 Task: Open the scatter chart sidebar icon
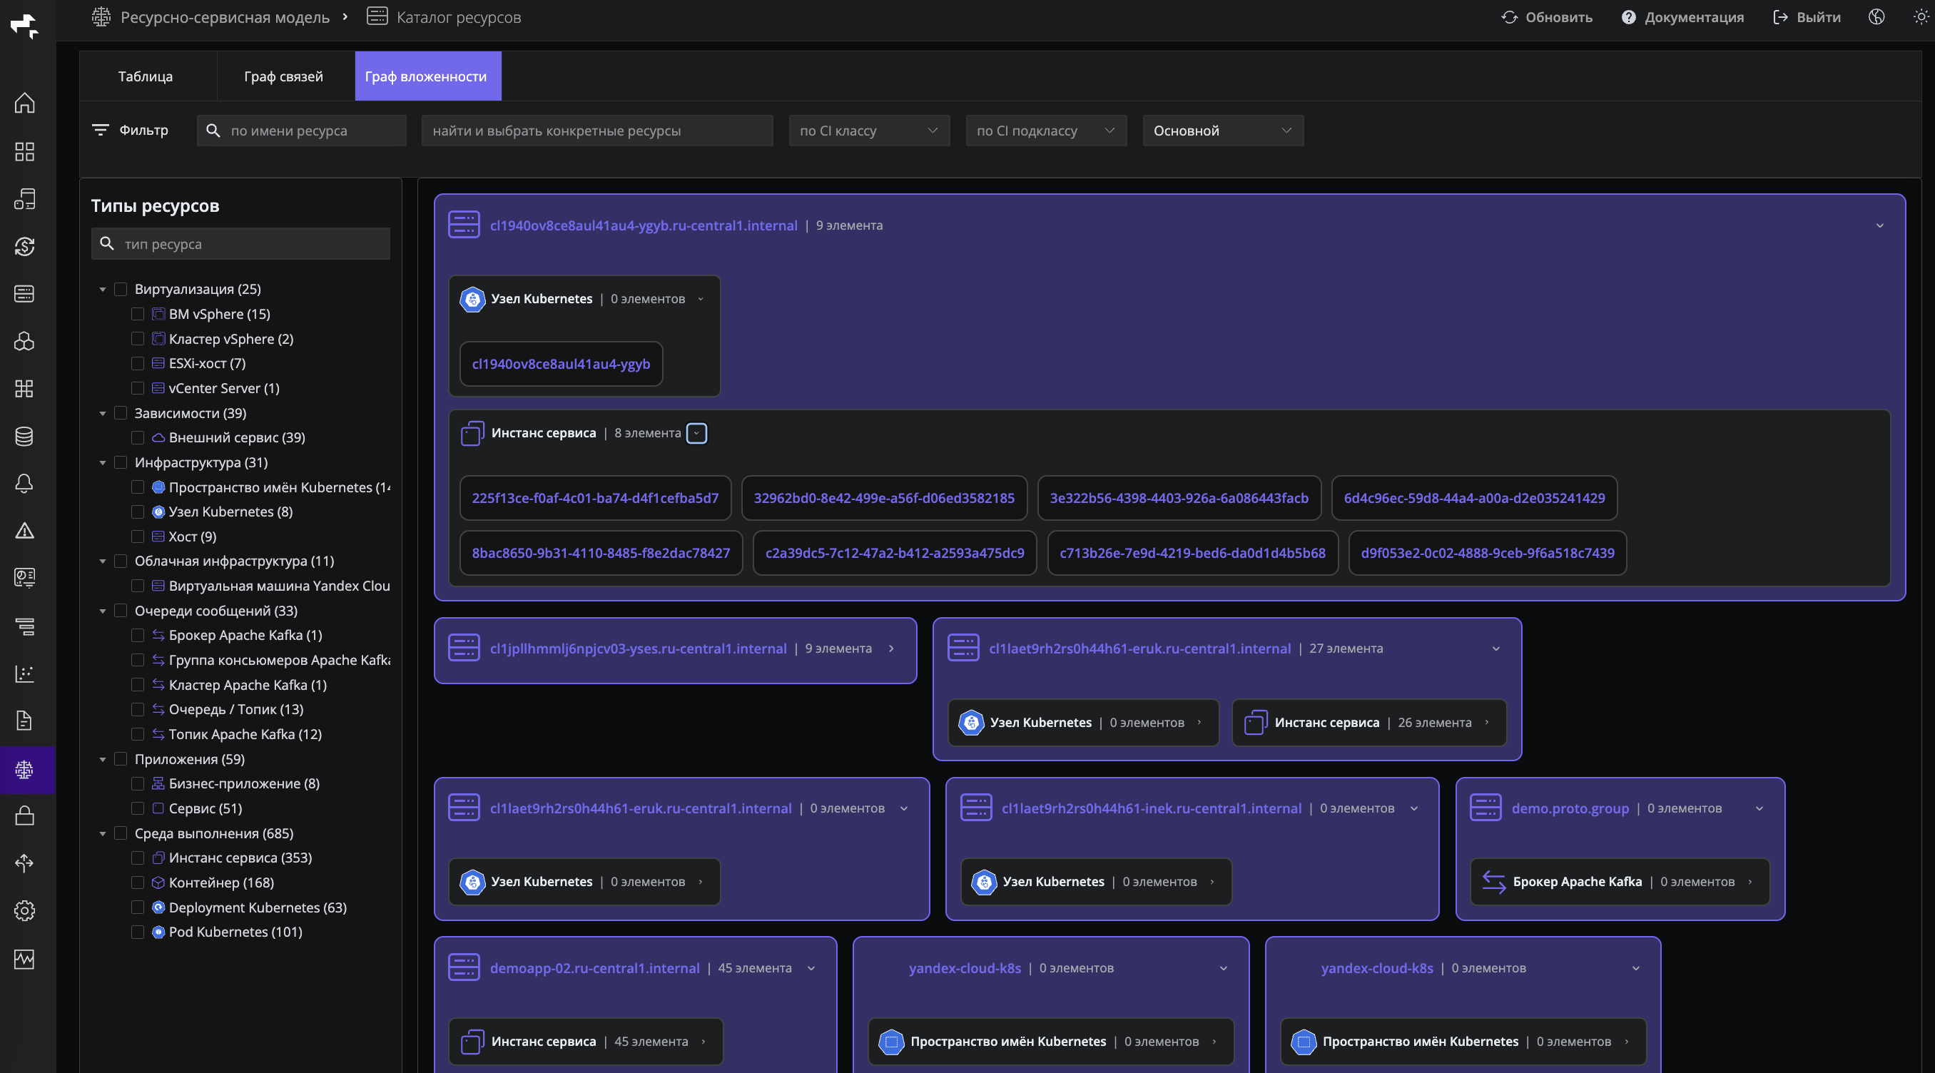pyautogui.click(x=25, y=673)
